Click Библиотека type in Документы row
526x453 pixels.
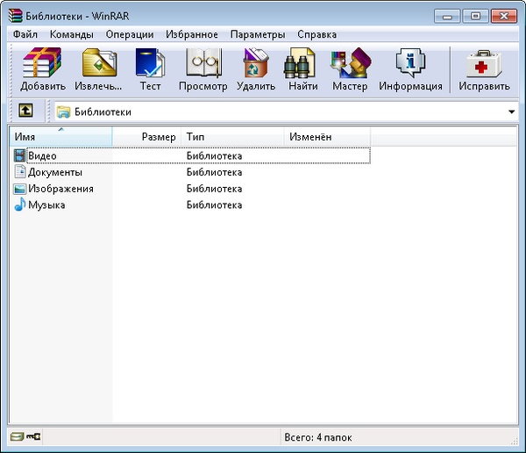click(x=214, y=172)
